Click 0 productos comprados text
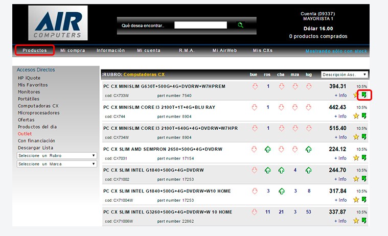The image size is (388, 236). [x=318, y=36]
